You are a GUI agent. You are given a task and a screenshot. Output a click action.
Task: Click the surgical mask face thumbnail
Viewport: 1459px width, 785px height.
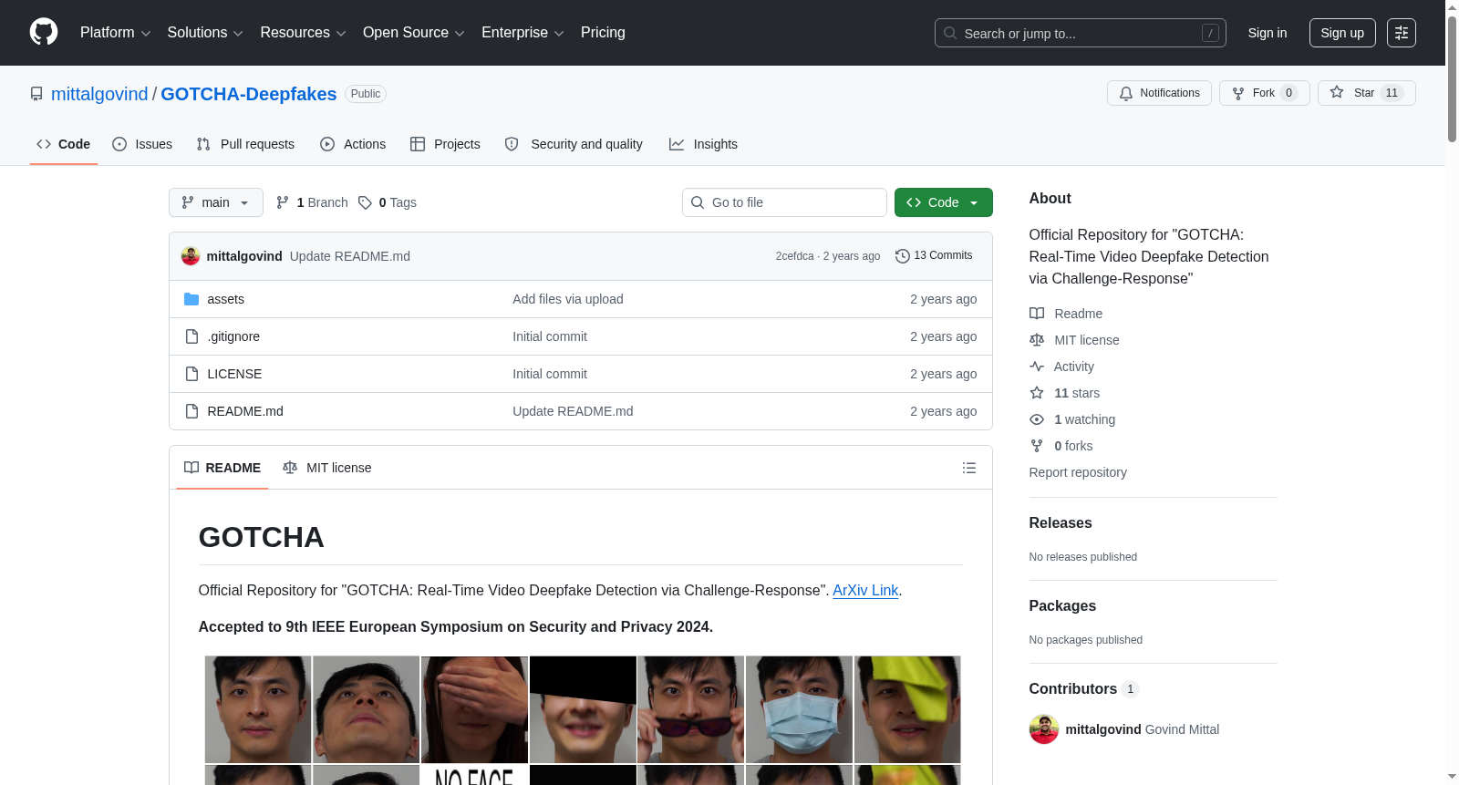(x=799, y=709)
